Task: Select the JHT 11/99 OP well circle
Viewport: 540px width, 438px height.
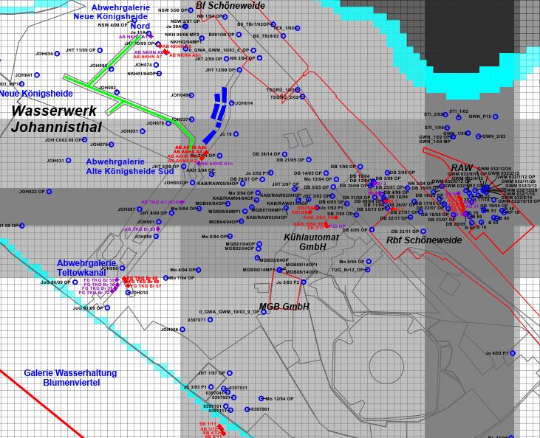Action: tap(100, 50)
